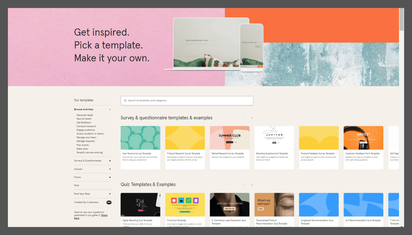Expand the Find Your Role category
Screen dimensions: 412x235
pyautogui.click(x=110, y=194)
